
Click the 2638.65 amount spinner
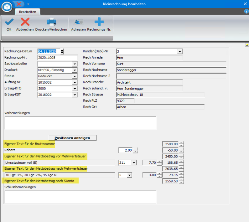click(181, 169)
